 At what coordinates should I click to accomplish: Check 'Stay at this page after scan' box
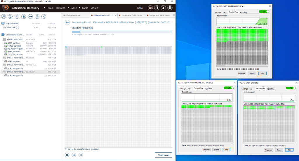(x=66, y=149)
